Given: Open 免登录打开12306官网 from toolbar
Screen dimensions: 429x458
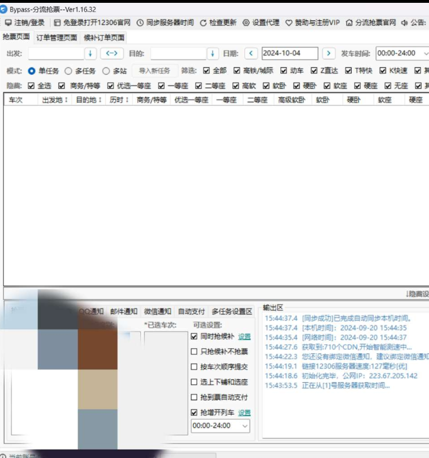Looking at the screenshot, I should (x=57, y=23).
